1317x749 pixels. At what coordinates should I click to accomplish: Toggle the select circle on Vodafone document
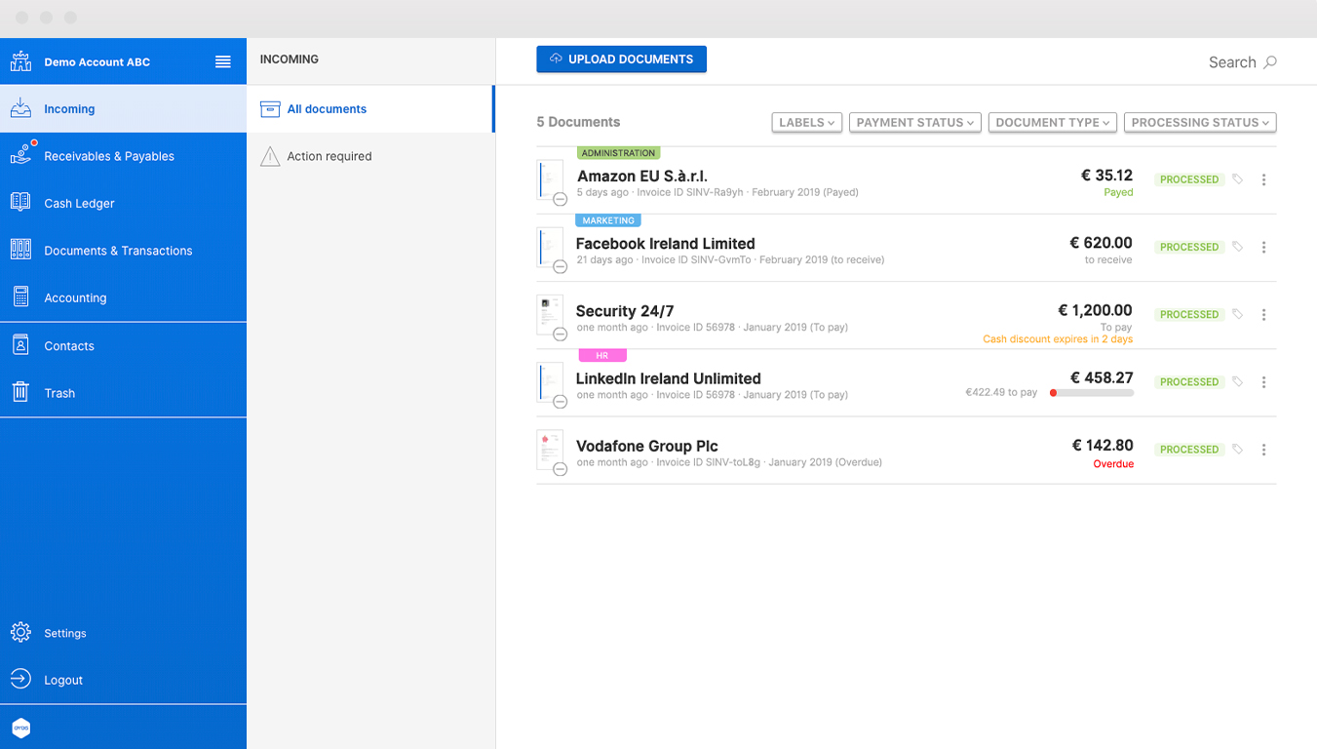560,469
